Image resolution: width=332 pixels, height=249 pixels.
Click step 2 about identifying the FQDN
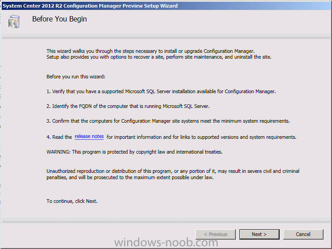tap(128, 106)
